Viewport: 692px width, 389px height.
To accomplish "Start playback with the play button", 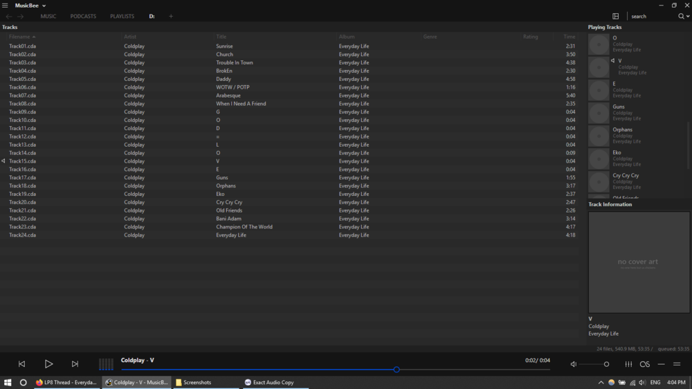I will pyautogui.click(x=48, y=364).
